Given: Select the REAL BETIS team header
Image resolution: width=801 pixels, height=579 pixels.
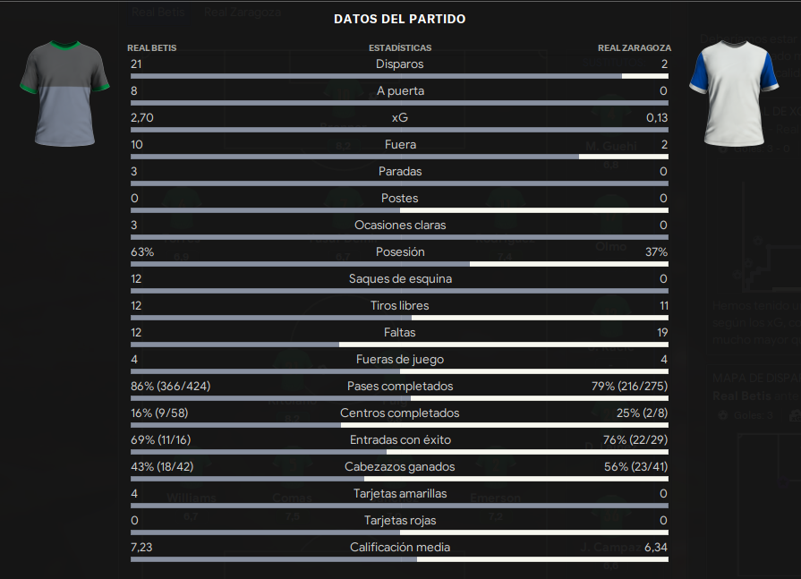Looking at the screenshot, I should pyautogui.click(x=152, y=48).
